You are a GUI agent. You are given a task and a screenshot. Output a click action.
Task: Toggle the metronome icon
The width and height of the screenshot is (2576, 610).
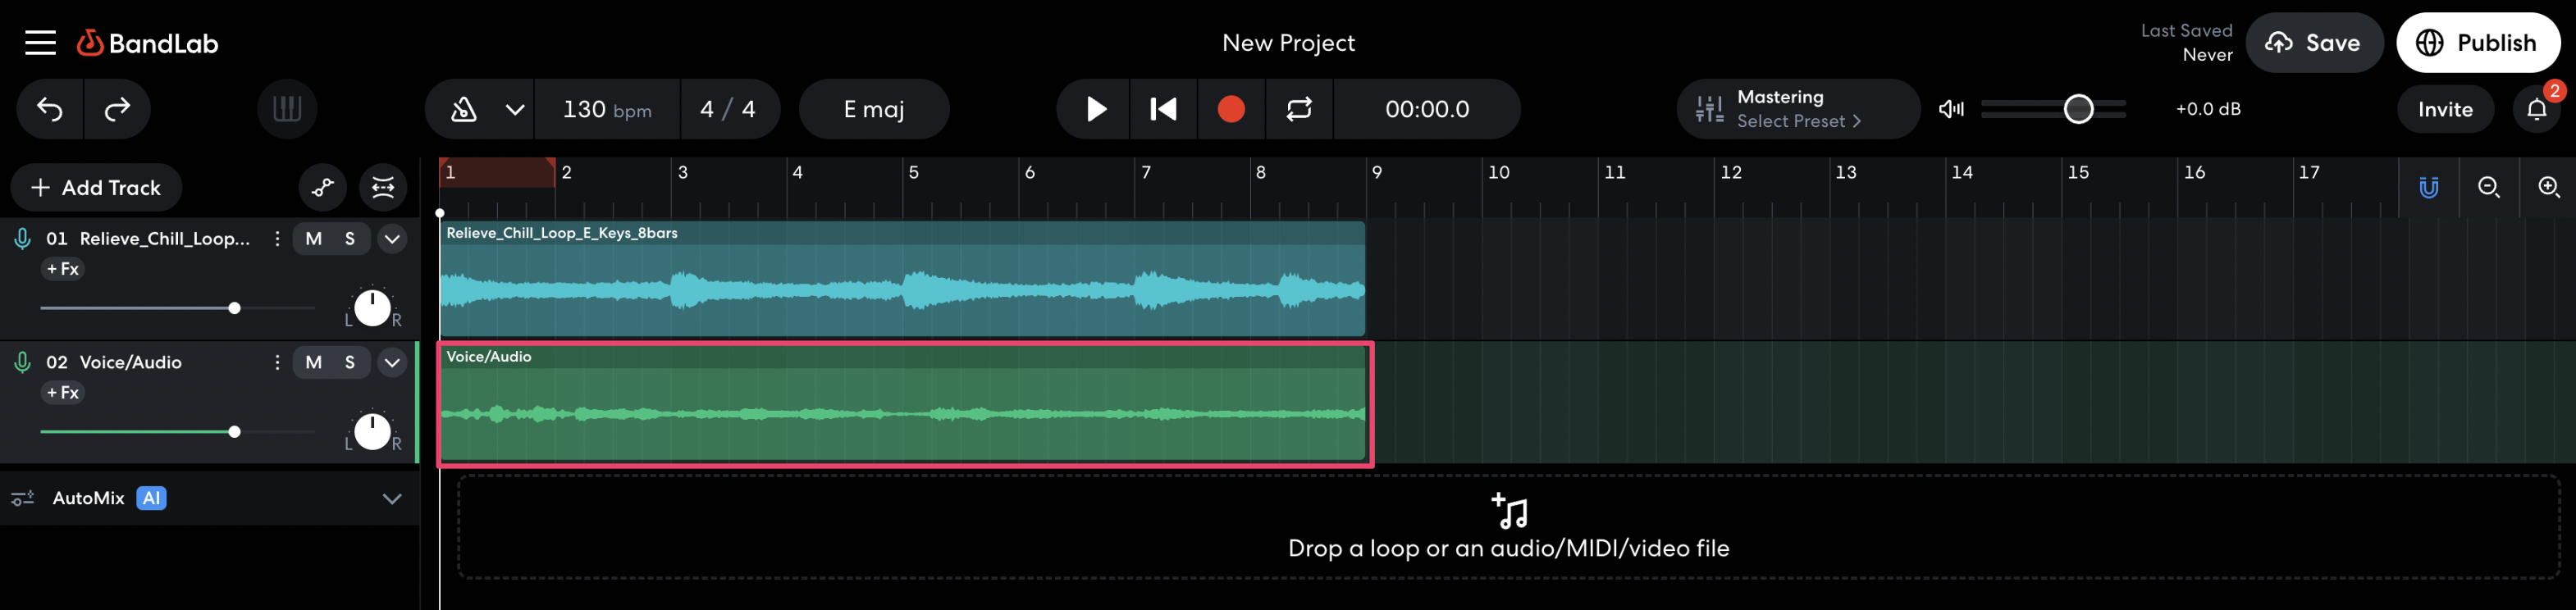point(464,109)
